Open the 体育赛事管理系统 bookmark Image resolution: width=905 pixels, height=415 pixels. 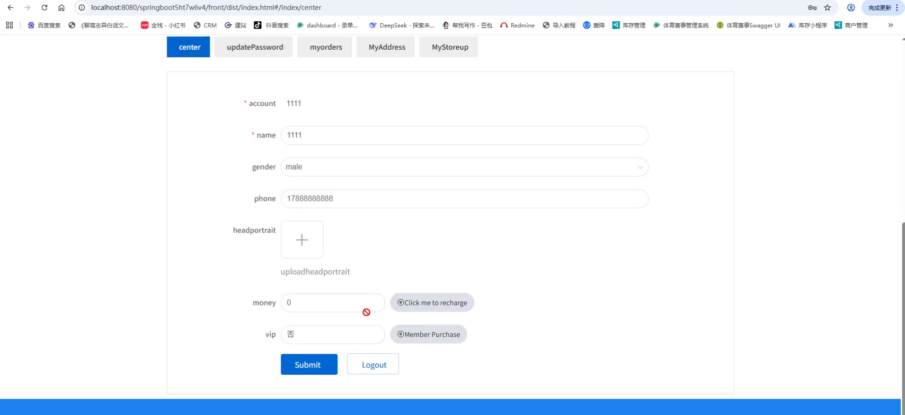681,25
